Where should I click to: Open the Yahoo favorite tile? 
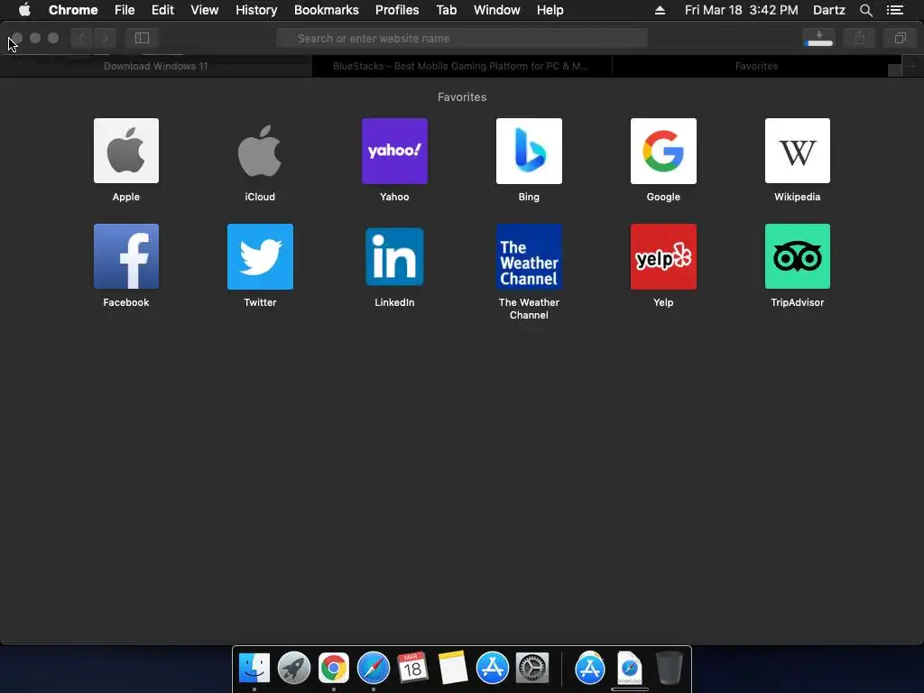394,151
